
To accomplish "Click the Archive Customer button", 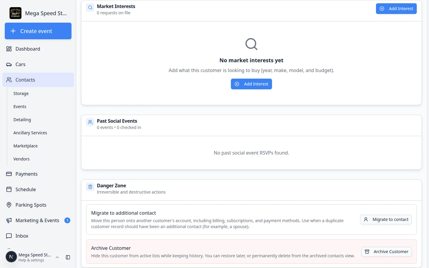I will pyautogui.click(x=386, y=252).
